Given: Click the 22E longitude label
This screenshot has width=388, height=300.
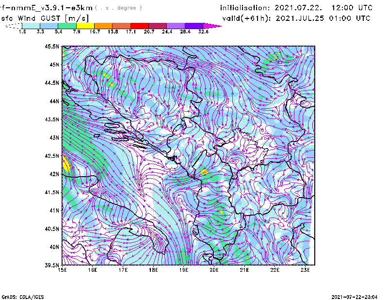Looking at the screenshot, I should click(275, 270).
